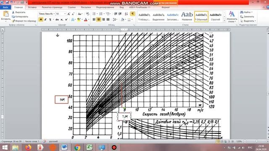The height and width of the screenshot is (151, 269).
Task: Click the Save icon in quick access toolbar
Action: coord(7,2)
